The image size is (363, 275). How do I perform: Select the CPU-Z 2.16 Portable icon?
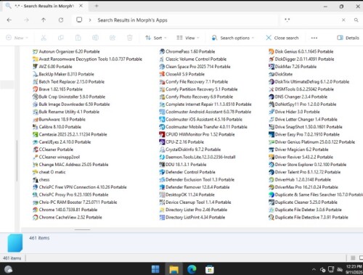(x=162, y=142)
